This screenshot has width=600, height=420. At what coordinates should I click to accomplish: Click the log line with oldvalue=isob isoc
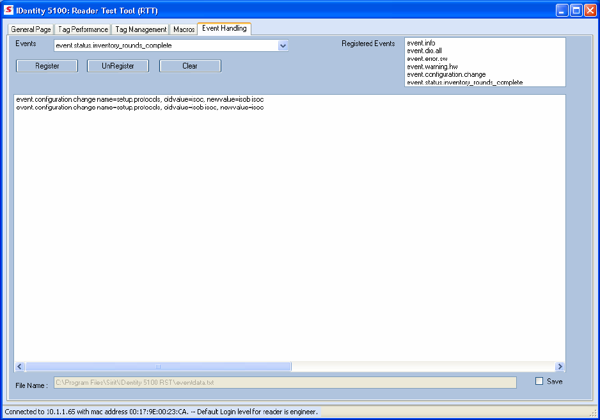coord(140,107)
